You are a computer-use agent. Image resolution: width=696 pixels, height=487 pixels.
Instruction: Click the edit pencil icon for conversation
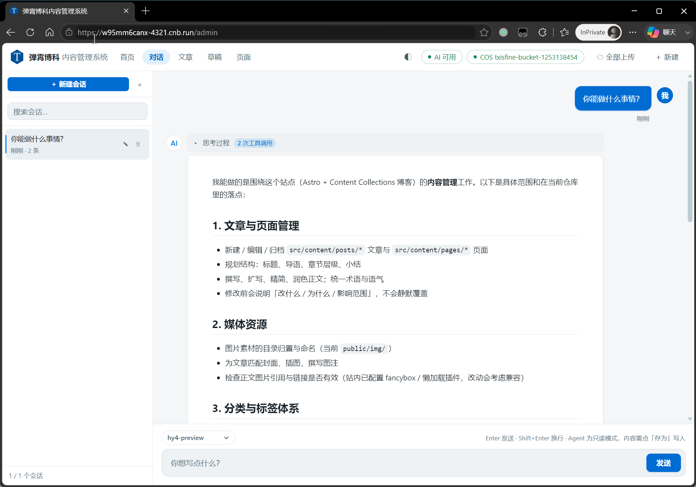(126, 144)
